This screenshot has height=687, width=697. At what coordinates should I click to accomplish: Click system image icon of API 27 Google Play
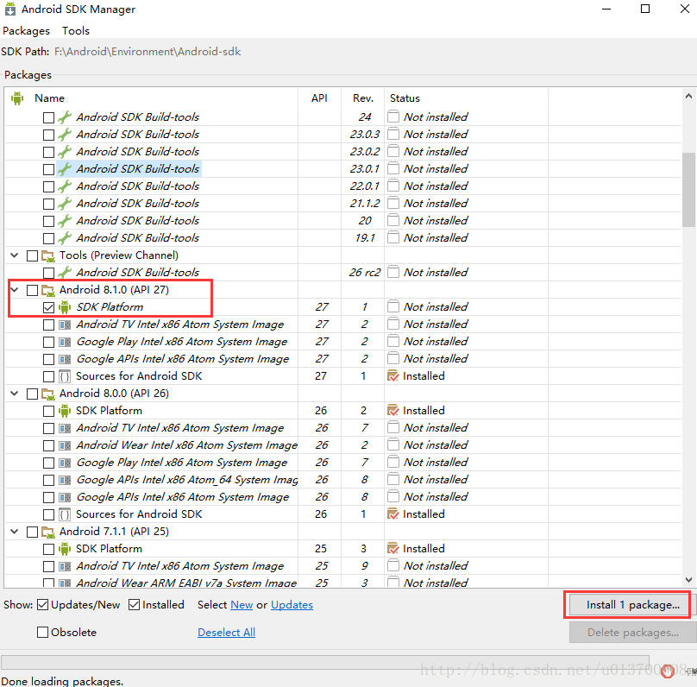(65, 342)
